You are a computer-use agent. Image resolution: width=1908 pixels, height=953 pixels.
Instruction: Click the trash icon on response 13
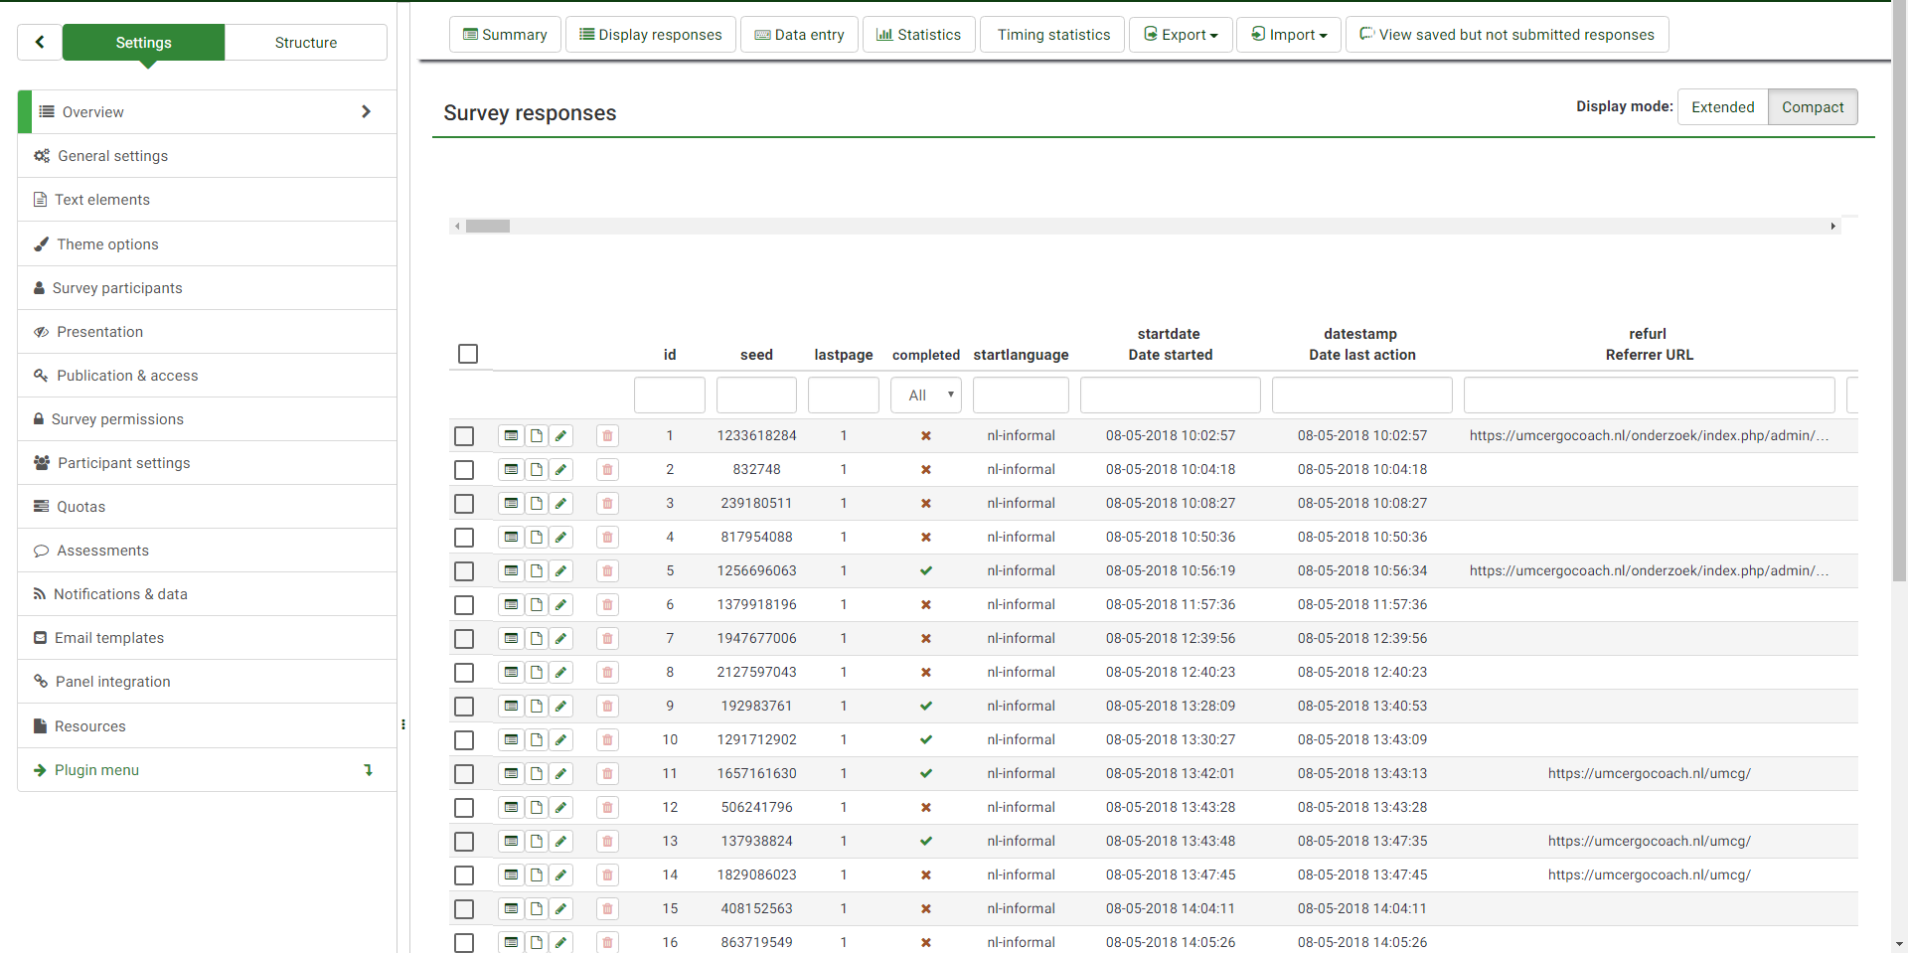(x=607, y=841)
